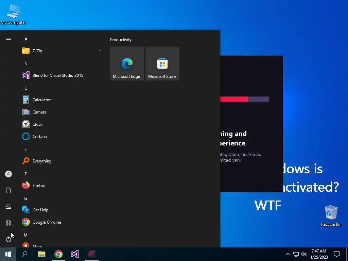Screen dimensions: 348x261
Task: Open the notification action center
Action: click(x=337, y=254)
